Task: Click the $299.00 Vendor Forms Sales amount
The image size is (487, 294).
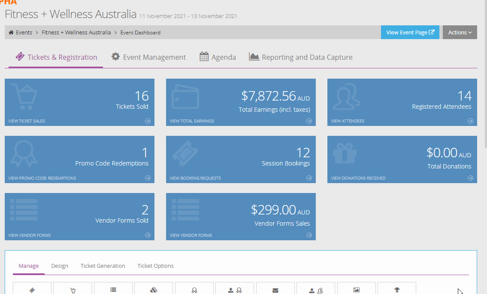Action: [x=273, y=210]
